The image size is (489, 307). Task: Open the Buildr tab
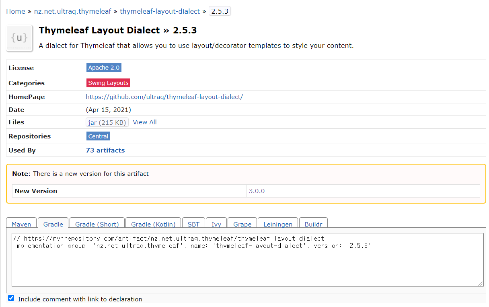click(314, 224)
